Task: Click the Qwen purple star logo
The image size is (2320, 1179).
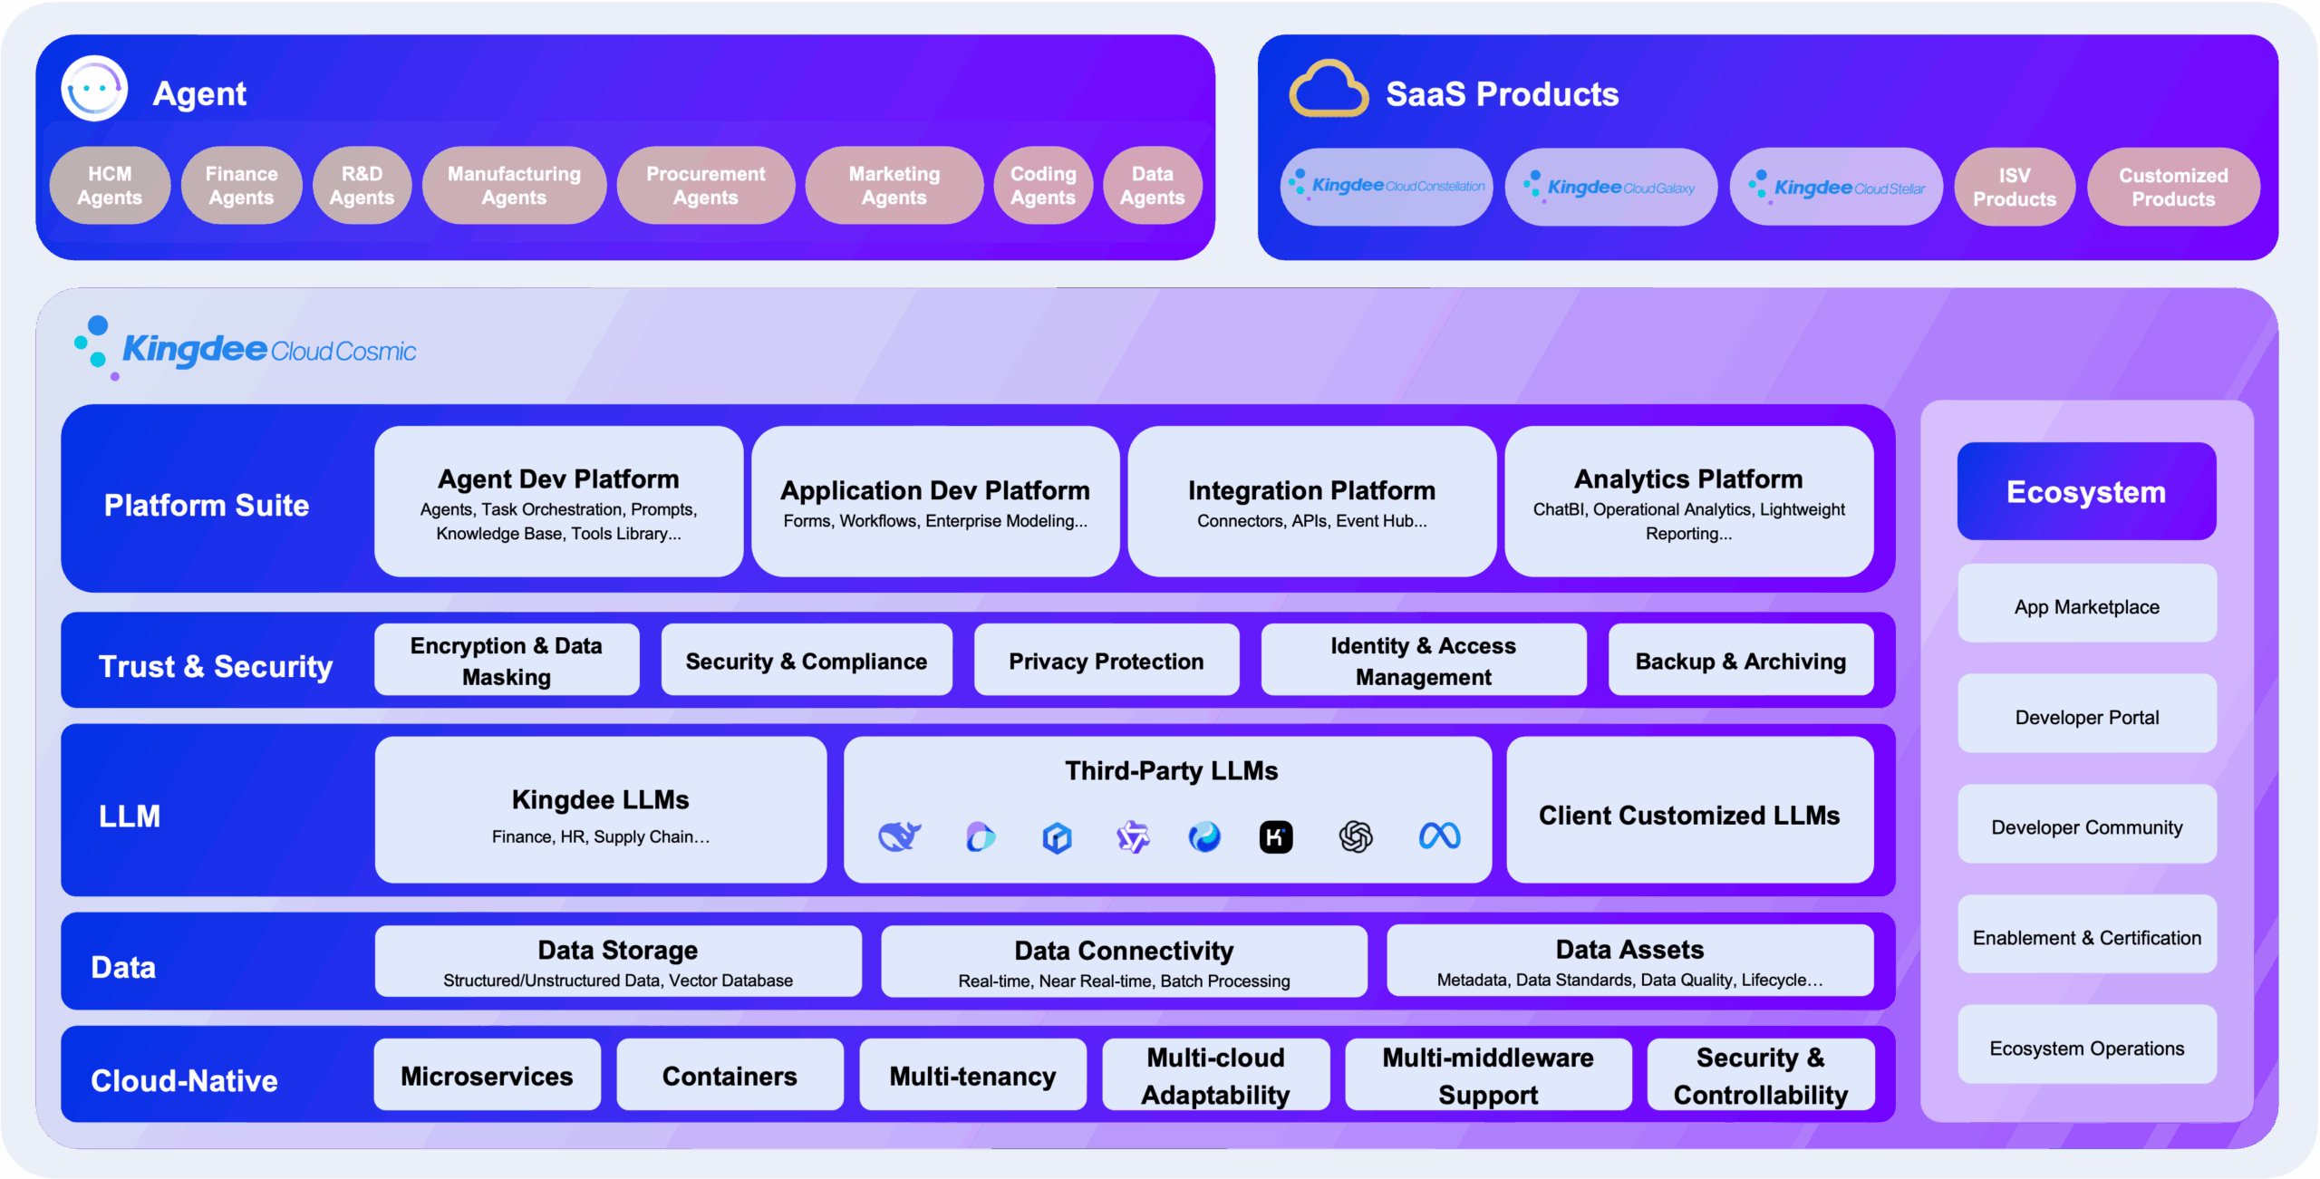Action: [x=1132, y=836]
